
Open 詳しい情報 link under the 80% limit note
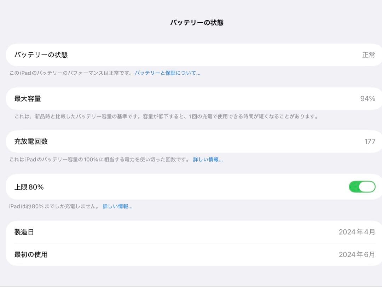117,206
